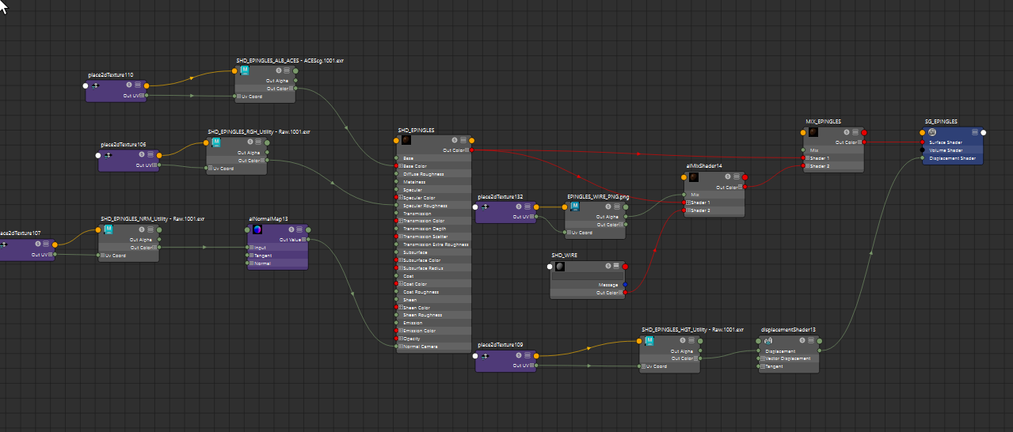Click the solo S icon on aiNormalMap13 node
The width and height of the screenshot is (1013, 432).
(290, 229)
